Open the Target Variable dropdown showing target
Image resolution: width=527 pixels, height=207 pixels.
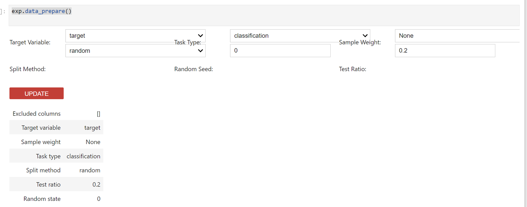(135, 36)
